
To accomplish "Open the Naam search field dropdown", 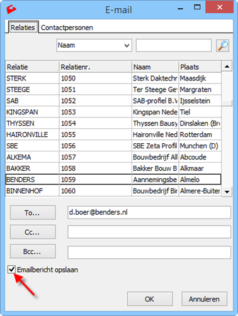I will pos(94,45).
